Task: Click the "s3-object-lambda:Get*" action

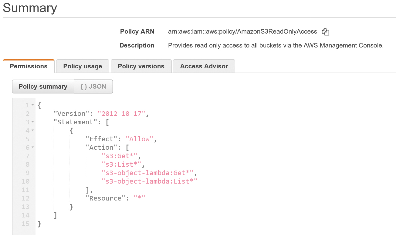Action: pos(147,173)
